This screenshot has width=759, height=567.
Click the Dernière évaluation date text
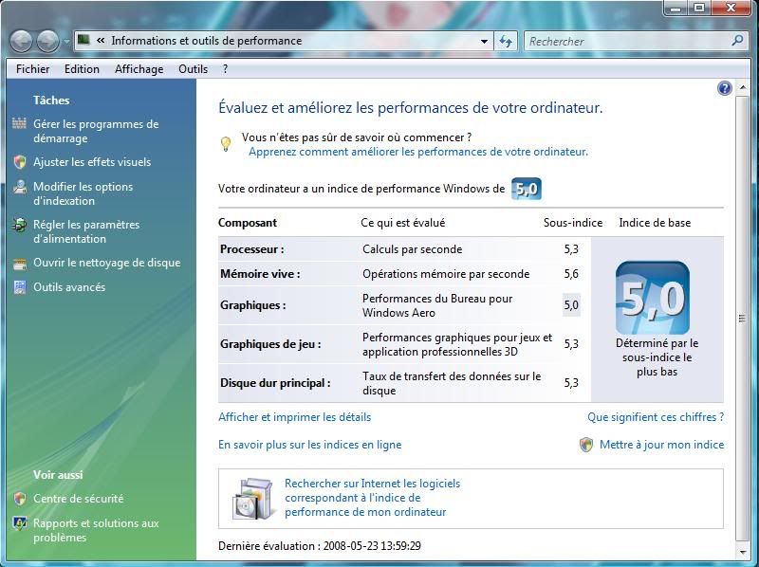[x=320, y=546]
